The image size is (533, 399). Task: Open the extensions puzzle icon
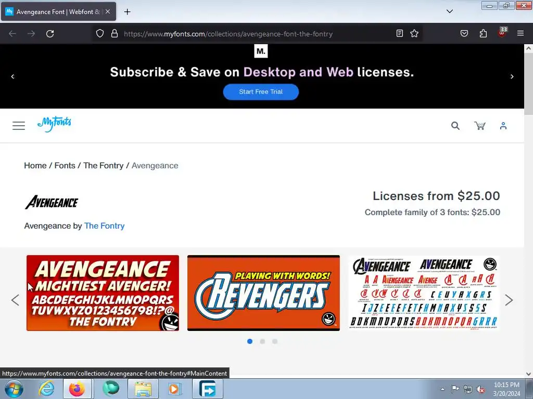point(483,34)
